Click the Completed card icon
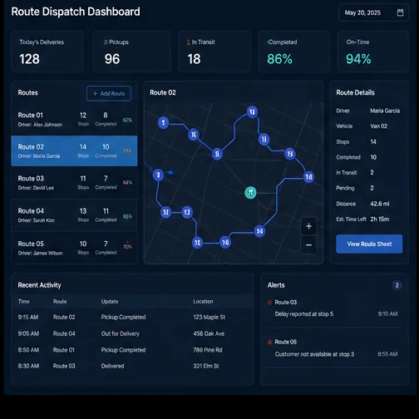 pyautogui.click(x=269, y=42)
